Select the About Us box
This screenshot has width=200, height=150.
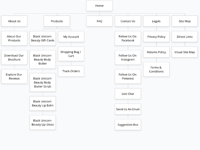(14, 21)
